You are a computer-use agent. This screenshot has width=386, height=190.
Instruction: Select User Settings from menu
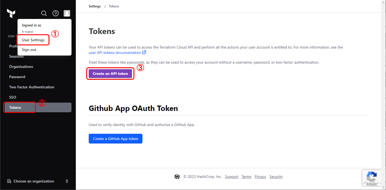[33, 40]
